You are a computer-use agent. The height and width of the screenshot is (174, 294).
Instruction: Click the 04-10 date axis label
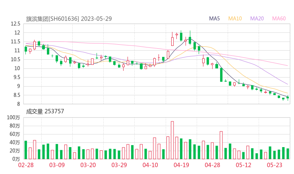[x=150, y=165]
